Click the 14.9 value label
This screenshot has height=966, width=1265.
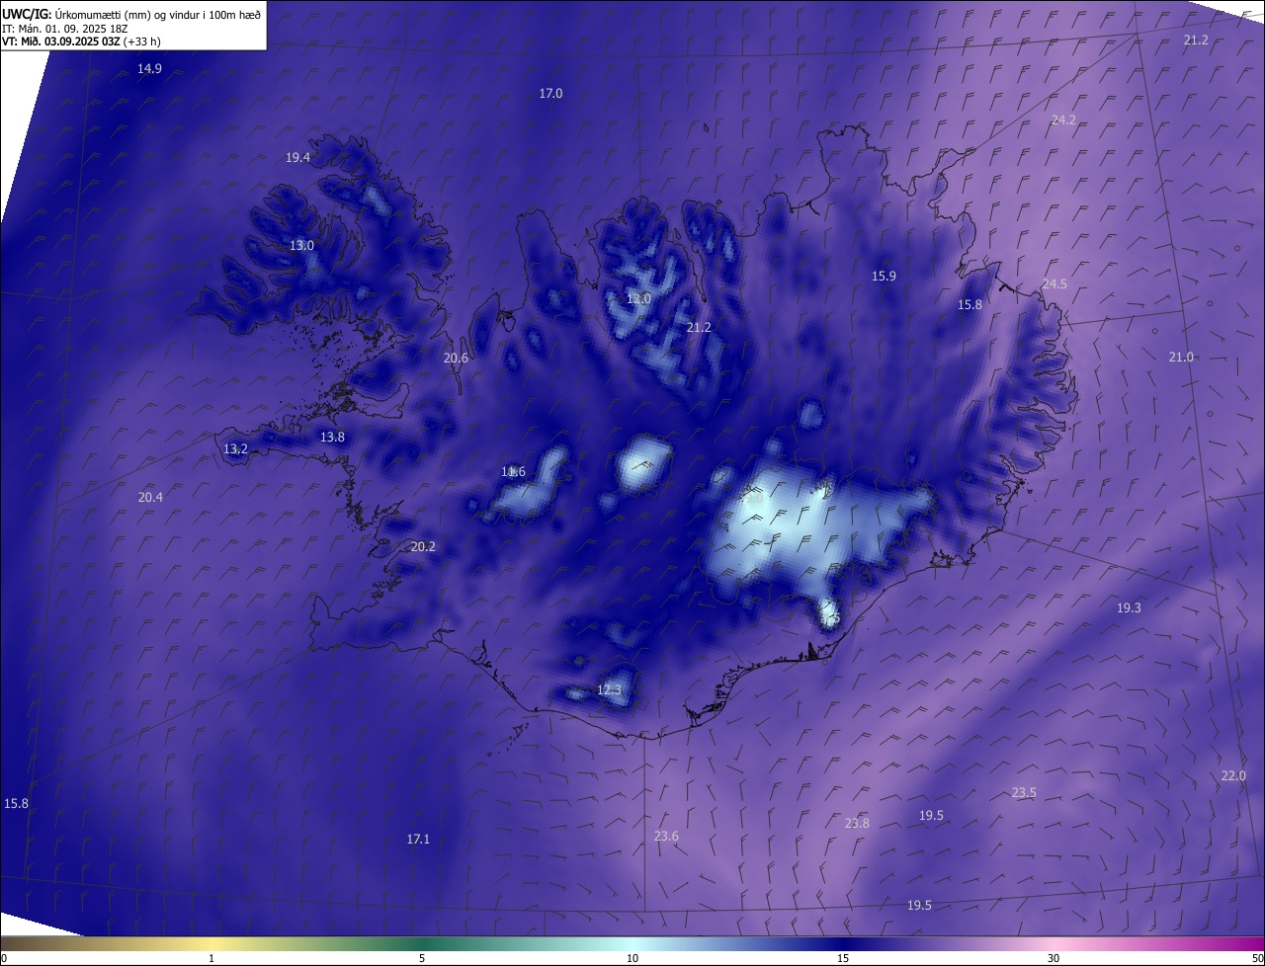coord(150,68)
